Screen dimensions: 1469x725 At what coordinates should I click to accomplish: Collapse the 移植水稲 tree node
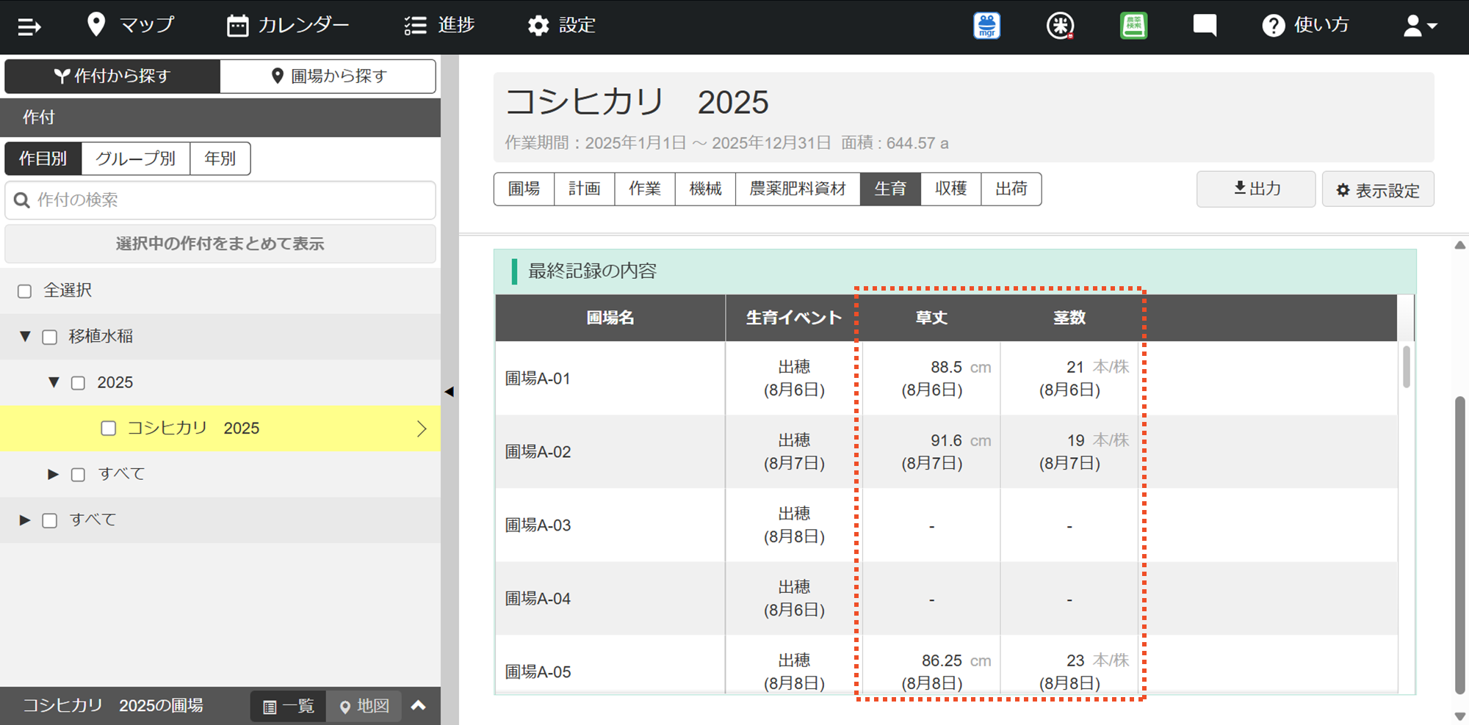coord(25,337)
